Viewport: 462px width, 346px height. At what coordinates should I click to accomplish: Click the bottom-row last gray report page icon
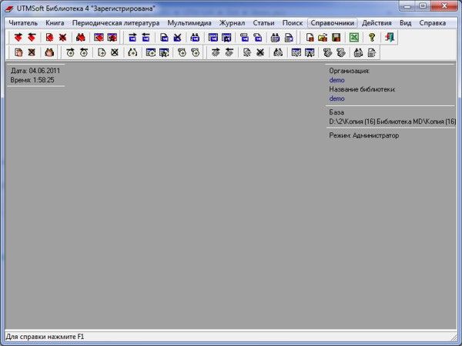tap(372, 52)
